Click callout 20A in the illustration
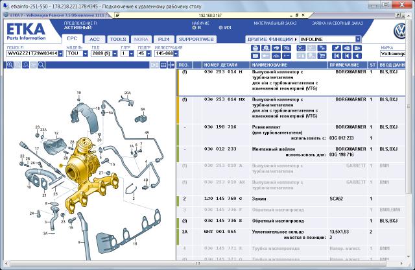This screenshot has height=270, width=415. (128, 93)
